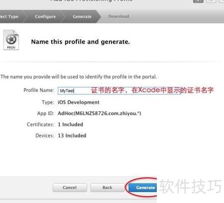The height and width of the screenshot is (203, 224).
Task: Click the light toolbar button beside the dark add button
Action: [211, 1]
